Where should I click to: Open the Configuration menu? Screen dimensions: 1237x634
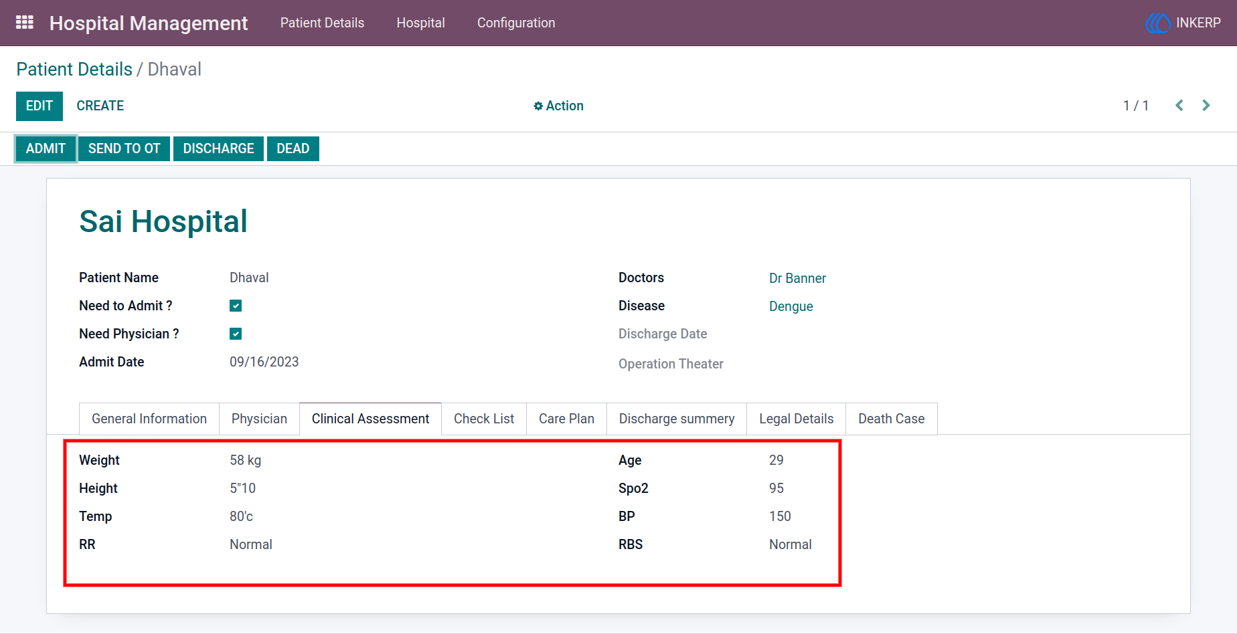point(516,23)
